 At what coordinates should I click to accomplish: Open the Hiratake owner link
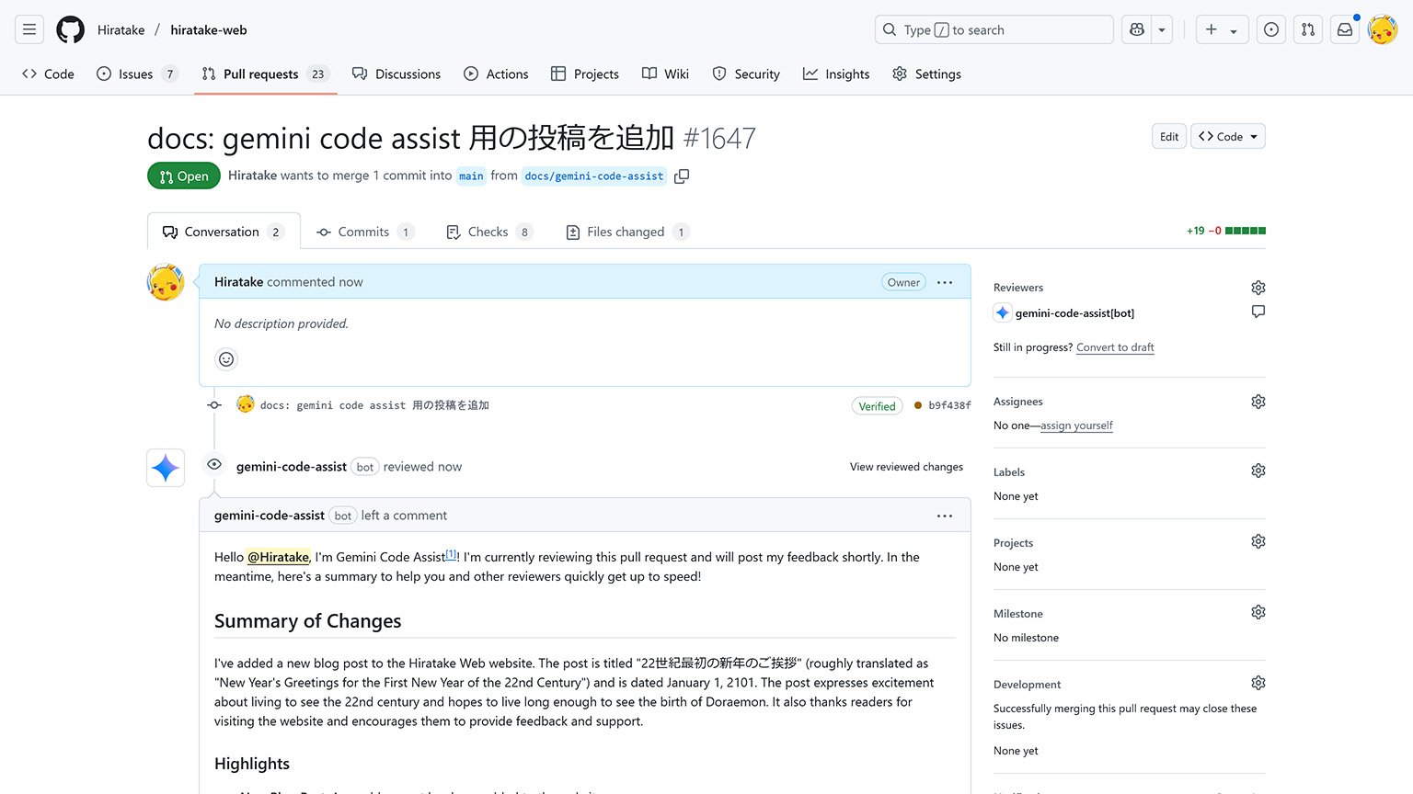click(121, 29)
